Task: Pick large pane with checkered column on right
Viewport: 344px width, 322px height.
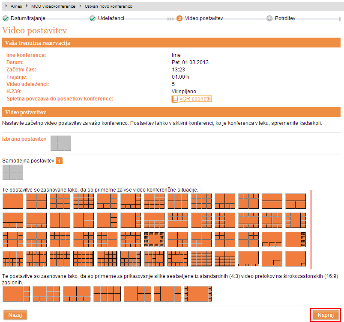Action: pos(296,239)
